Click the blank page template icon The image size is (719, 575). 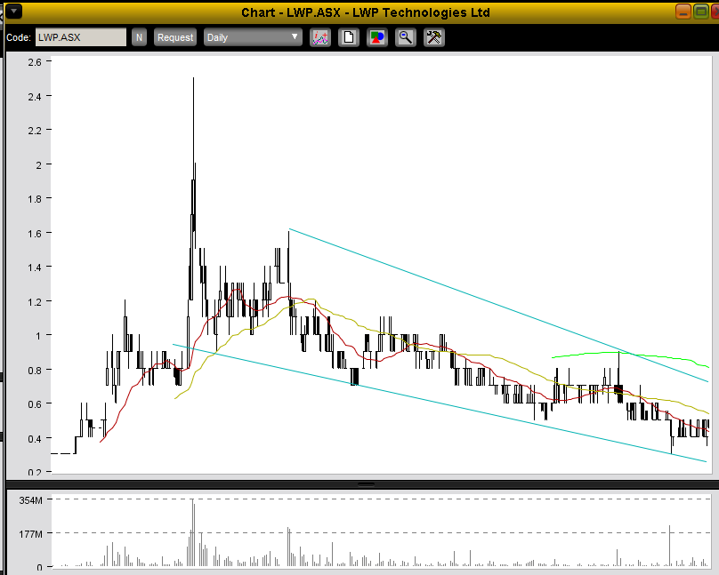click(x=349, y=37)
